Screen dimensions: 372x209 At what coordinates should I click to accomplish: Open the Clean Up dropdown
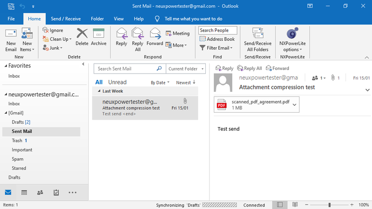(x=57, y=39)
